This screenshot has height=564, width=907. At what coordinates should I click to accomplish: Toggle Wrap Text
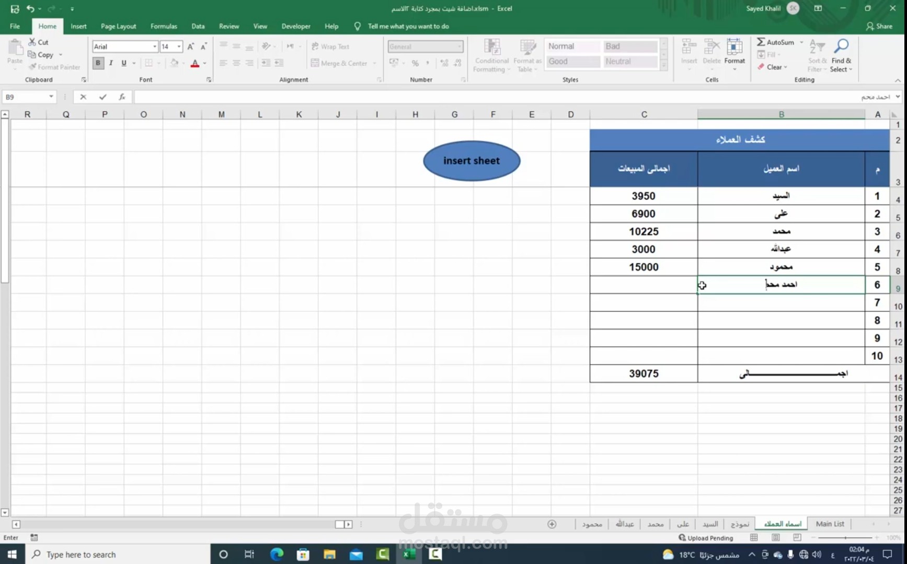[x=330, y=46]
